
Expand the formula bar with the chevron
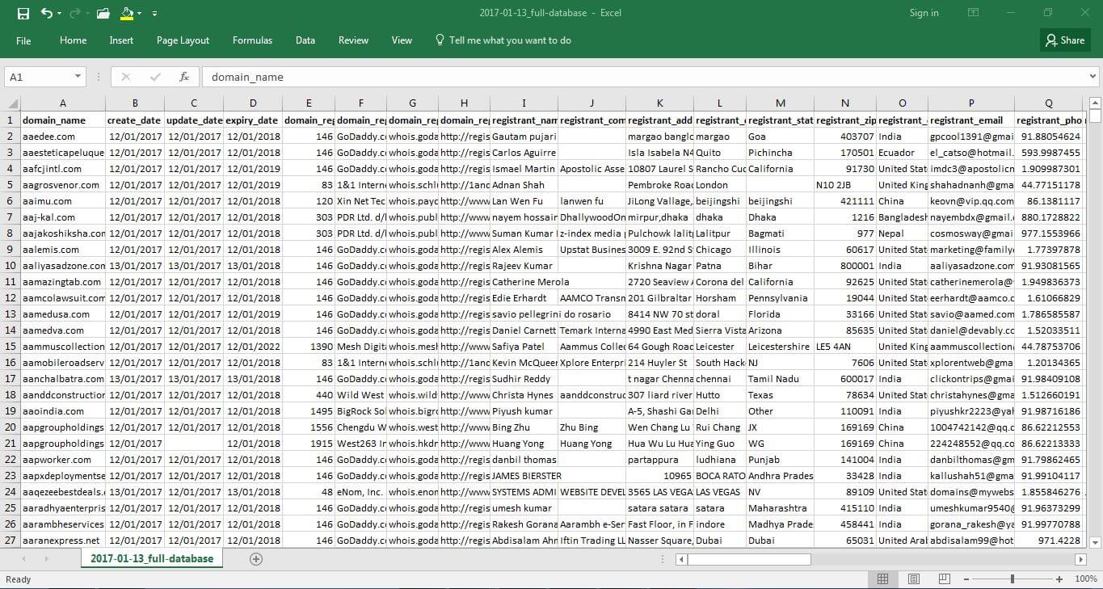(1092, 77)
